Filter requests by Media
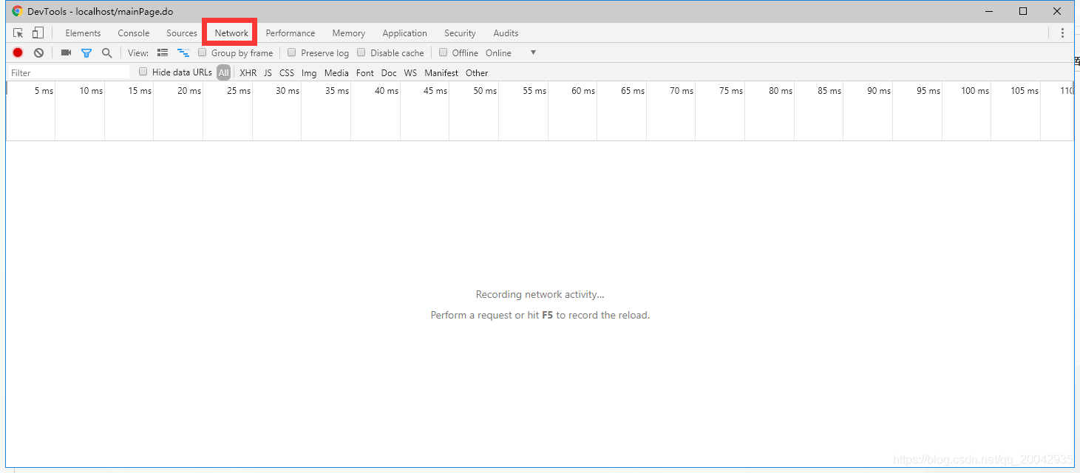The width and height of the screenshot is (1080, 473). click(336, 72)
